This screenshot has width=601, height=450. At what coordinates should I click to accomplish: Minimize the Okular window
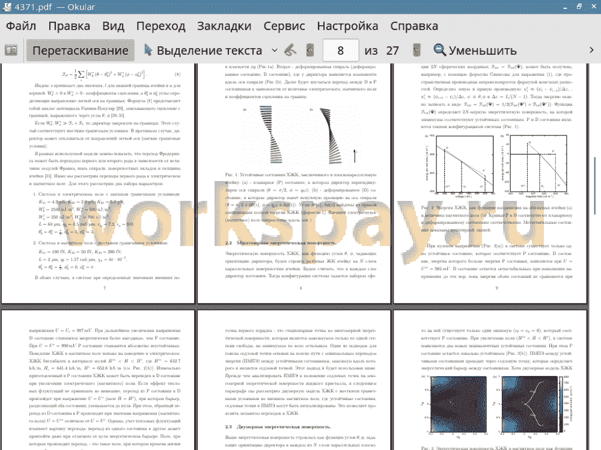tap(566, 7)
